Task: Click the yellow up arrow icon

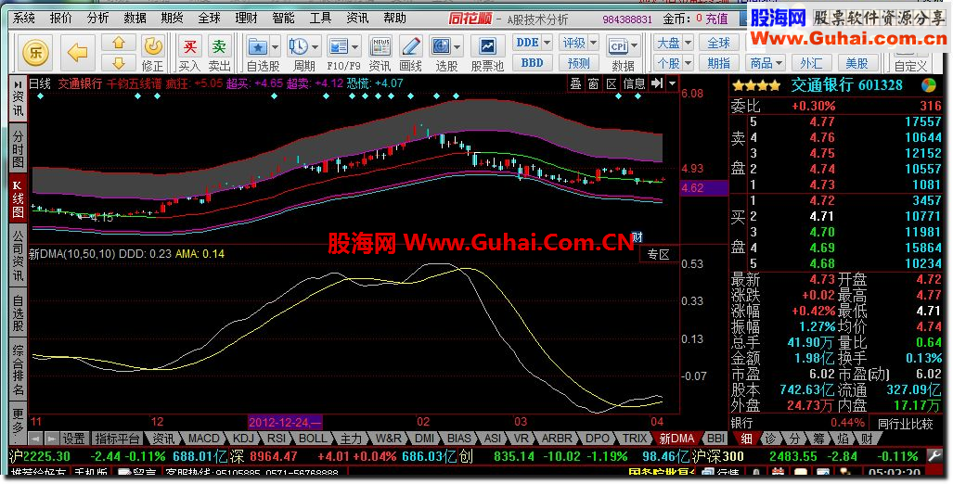Action: 119,43
